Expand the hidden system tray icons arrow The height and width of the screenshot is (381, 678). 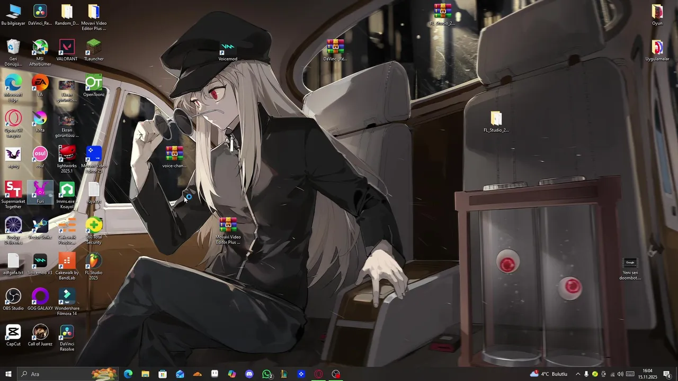[x=578, y=374]
